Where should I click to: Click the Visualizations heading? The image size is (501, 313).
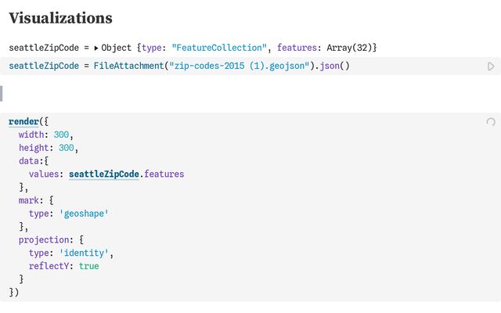point(61,18)
